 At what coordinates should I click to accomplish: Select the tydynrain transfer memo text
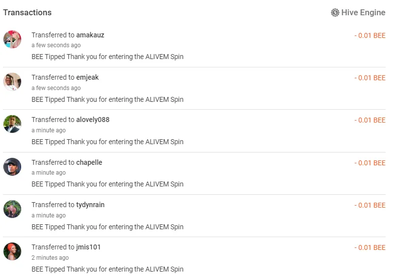107,227
